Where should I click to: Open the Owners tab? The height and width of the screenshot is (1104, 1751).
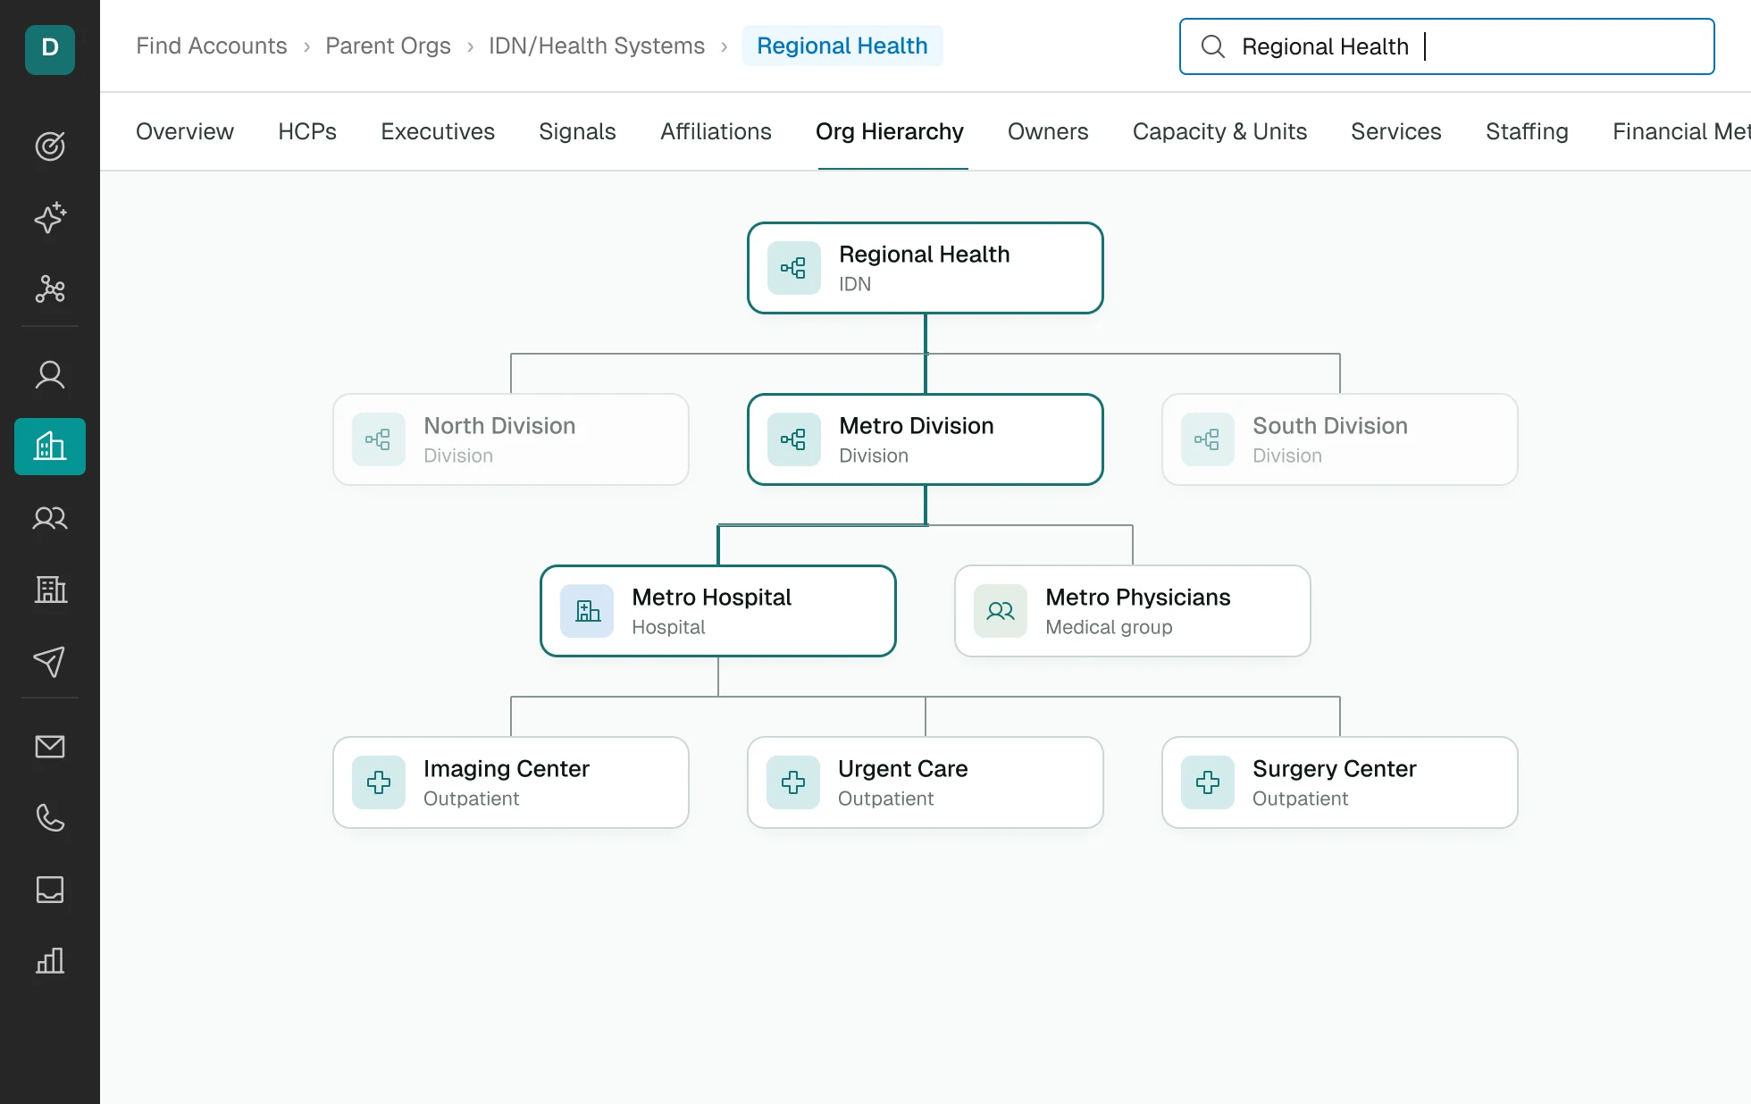[1048, 131]
